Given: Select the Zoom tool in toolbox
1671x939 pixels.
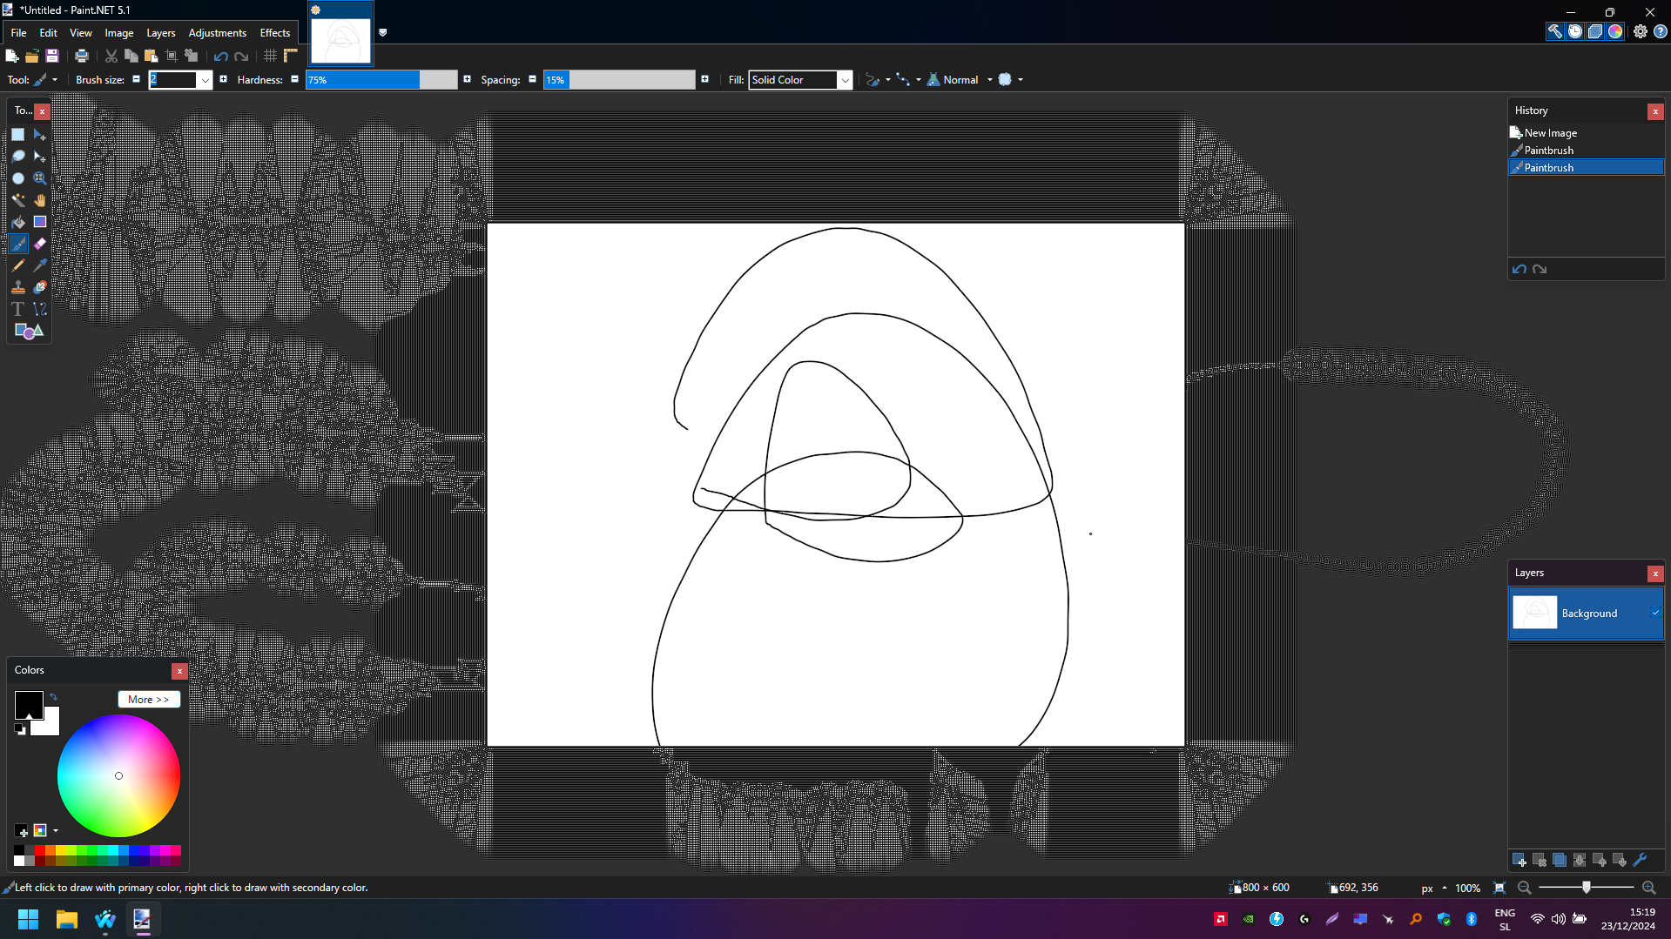Looking at the screenshot, I should click(40, 178).
